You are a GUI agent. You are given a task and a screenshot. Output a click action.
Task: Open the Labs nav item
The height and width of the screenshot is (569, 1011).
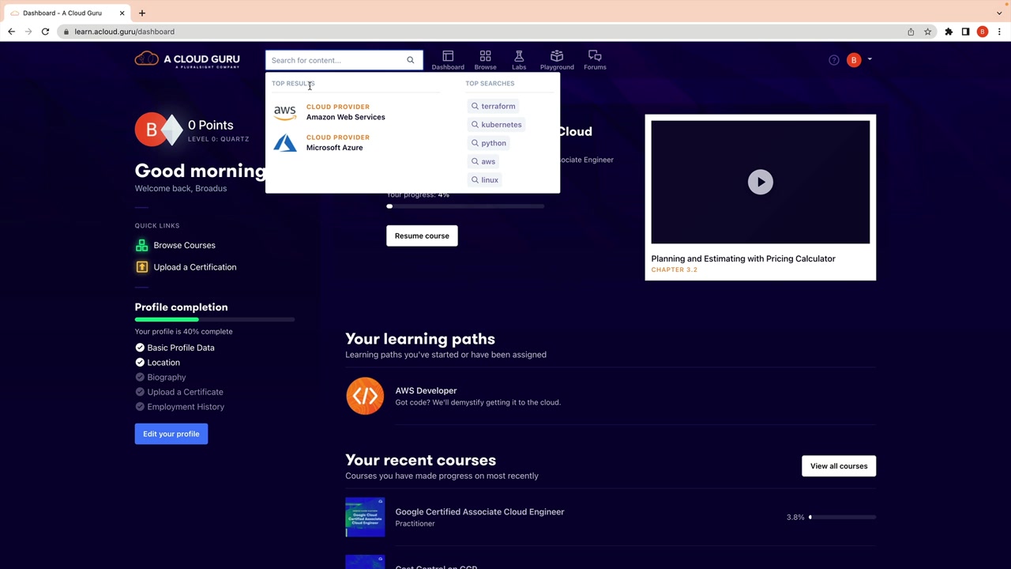coord(519,60)
